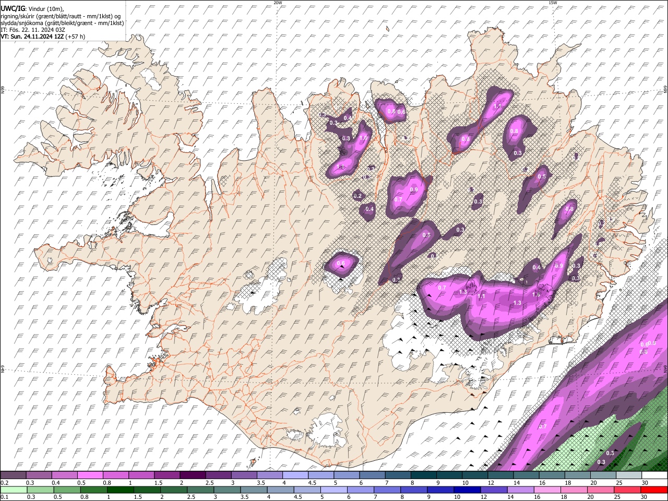Image resolution: width=668 pixels, height=501 pixels.
Task: Click the '15W' longitude label
Action: [x=553, y=3]
